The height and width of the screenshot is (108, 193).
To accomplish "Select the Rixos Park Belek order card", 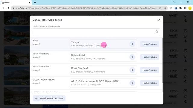I will pos(103,70).
